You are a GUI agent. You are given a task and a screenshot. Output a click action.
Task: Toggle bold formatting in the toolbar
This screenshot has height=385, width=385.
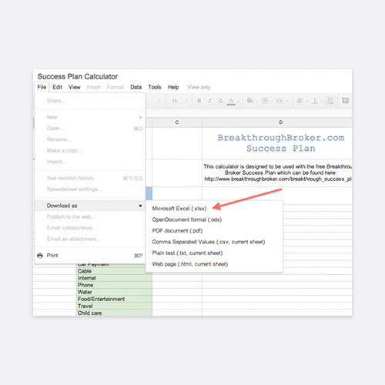(x=199, y=101)
